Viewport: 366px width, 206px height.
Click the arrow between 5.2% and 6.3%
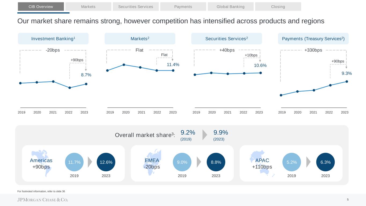tap(308, 162)
